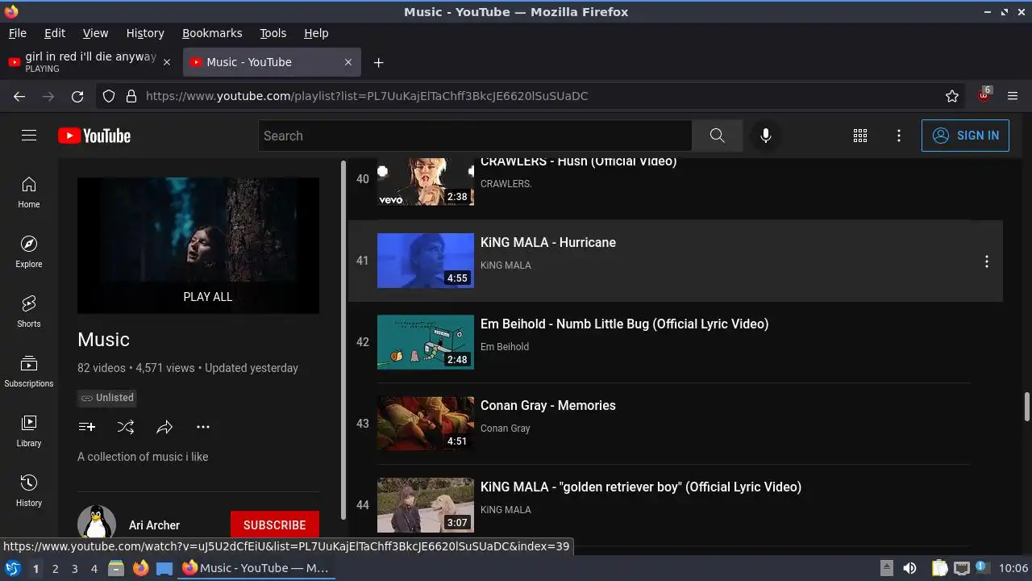Screen dimensions: 1032x581
Task: Close the girl in red tab
Action: tap(167, 62)
